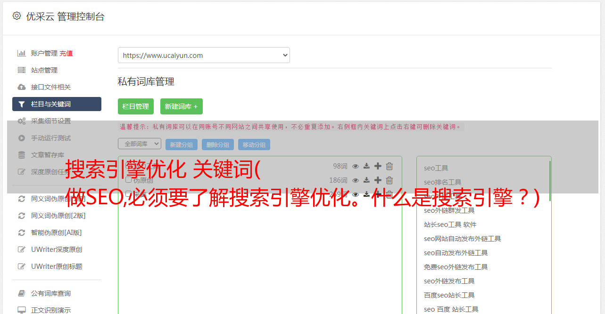This screenshot has width=605, height=314.
Task: Click the bar chart icon for 账户管理
Action: 21,53
